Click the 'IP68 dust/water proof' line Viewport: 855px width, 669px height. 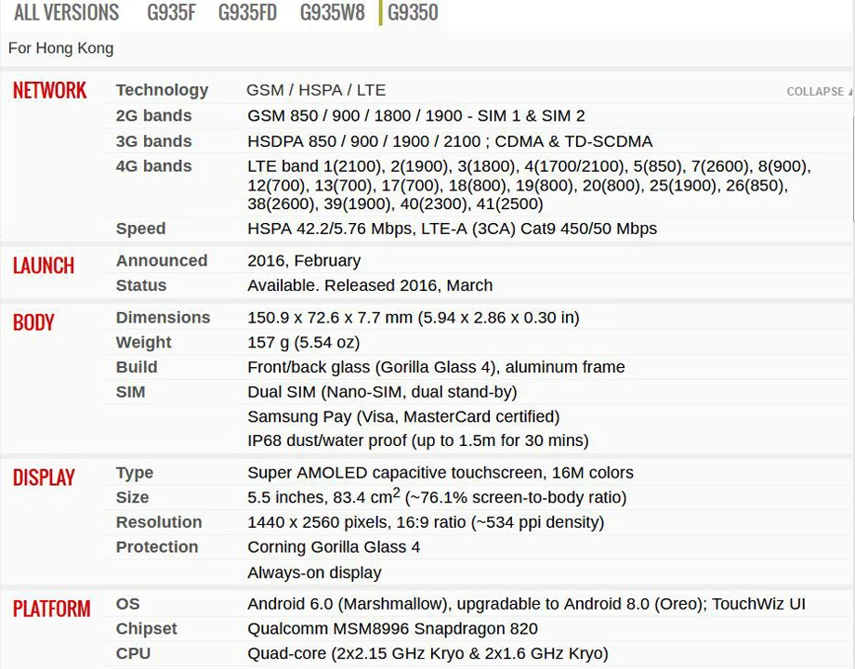click(x=417, y=440)
